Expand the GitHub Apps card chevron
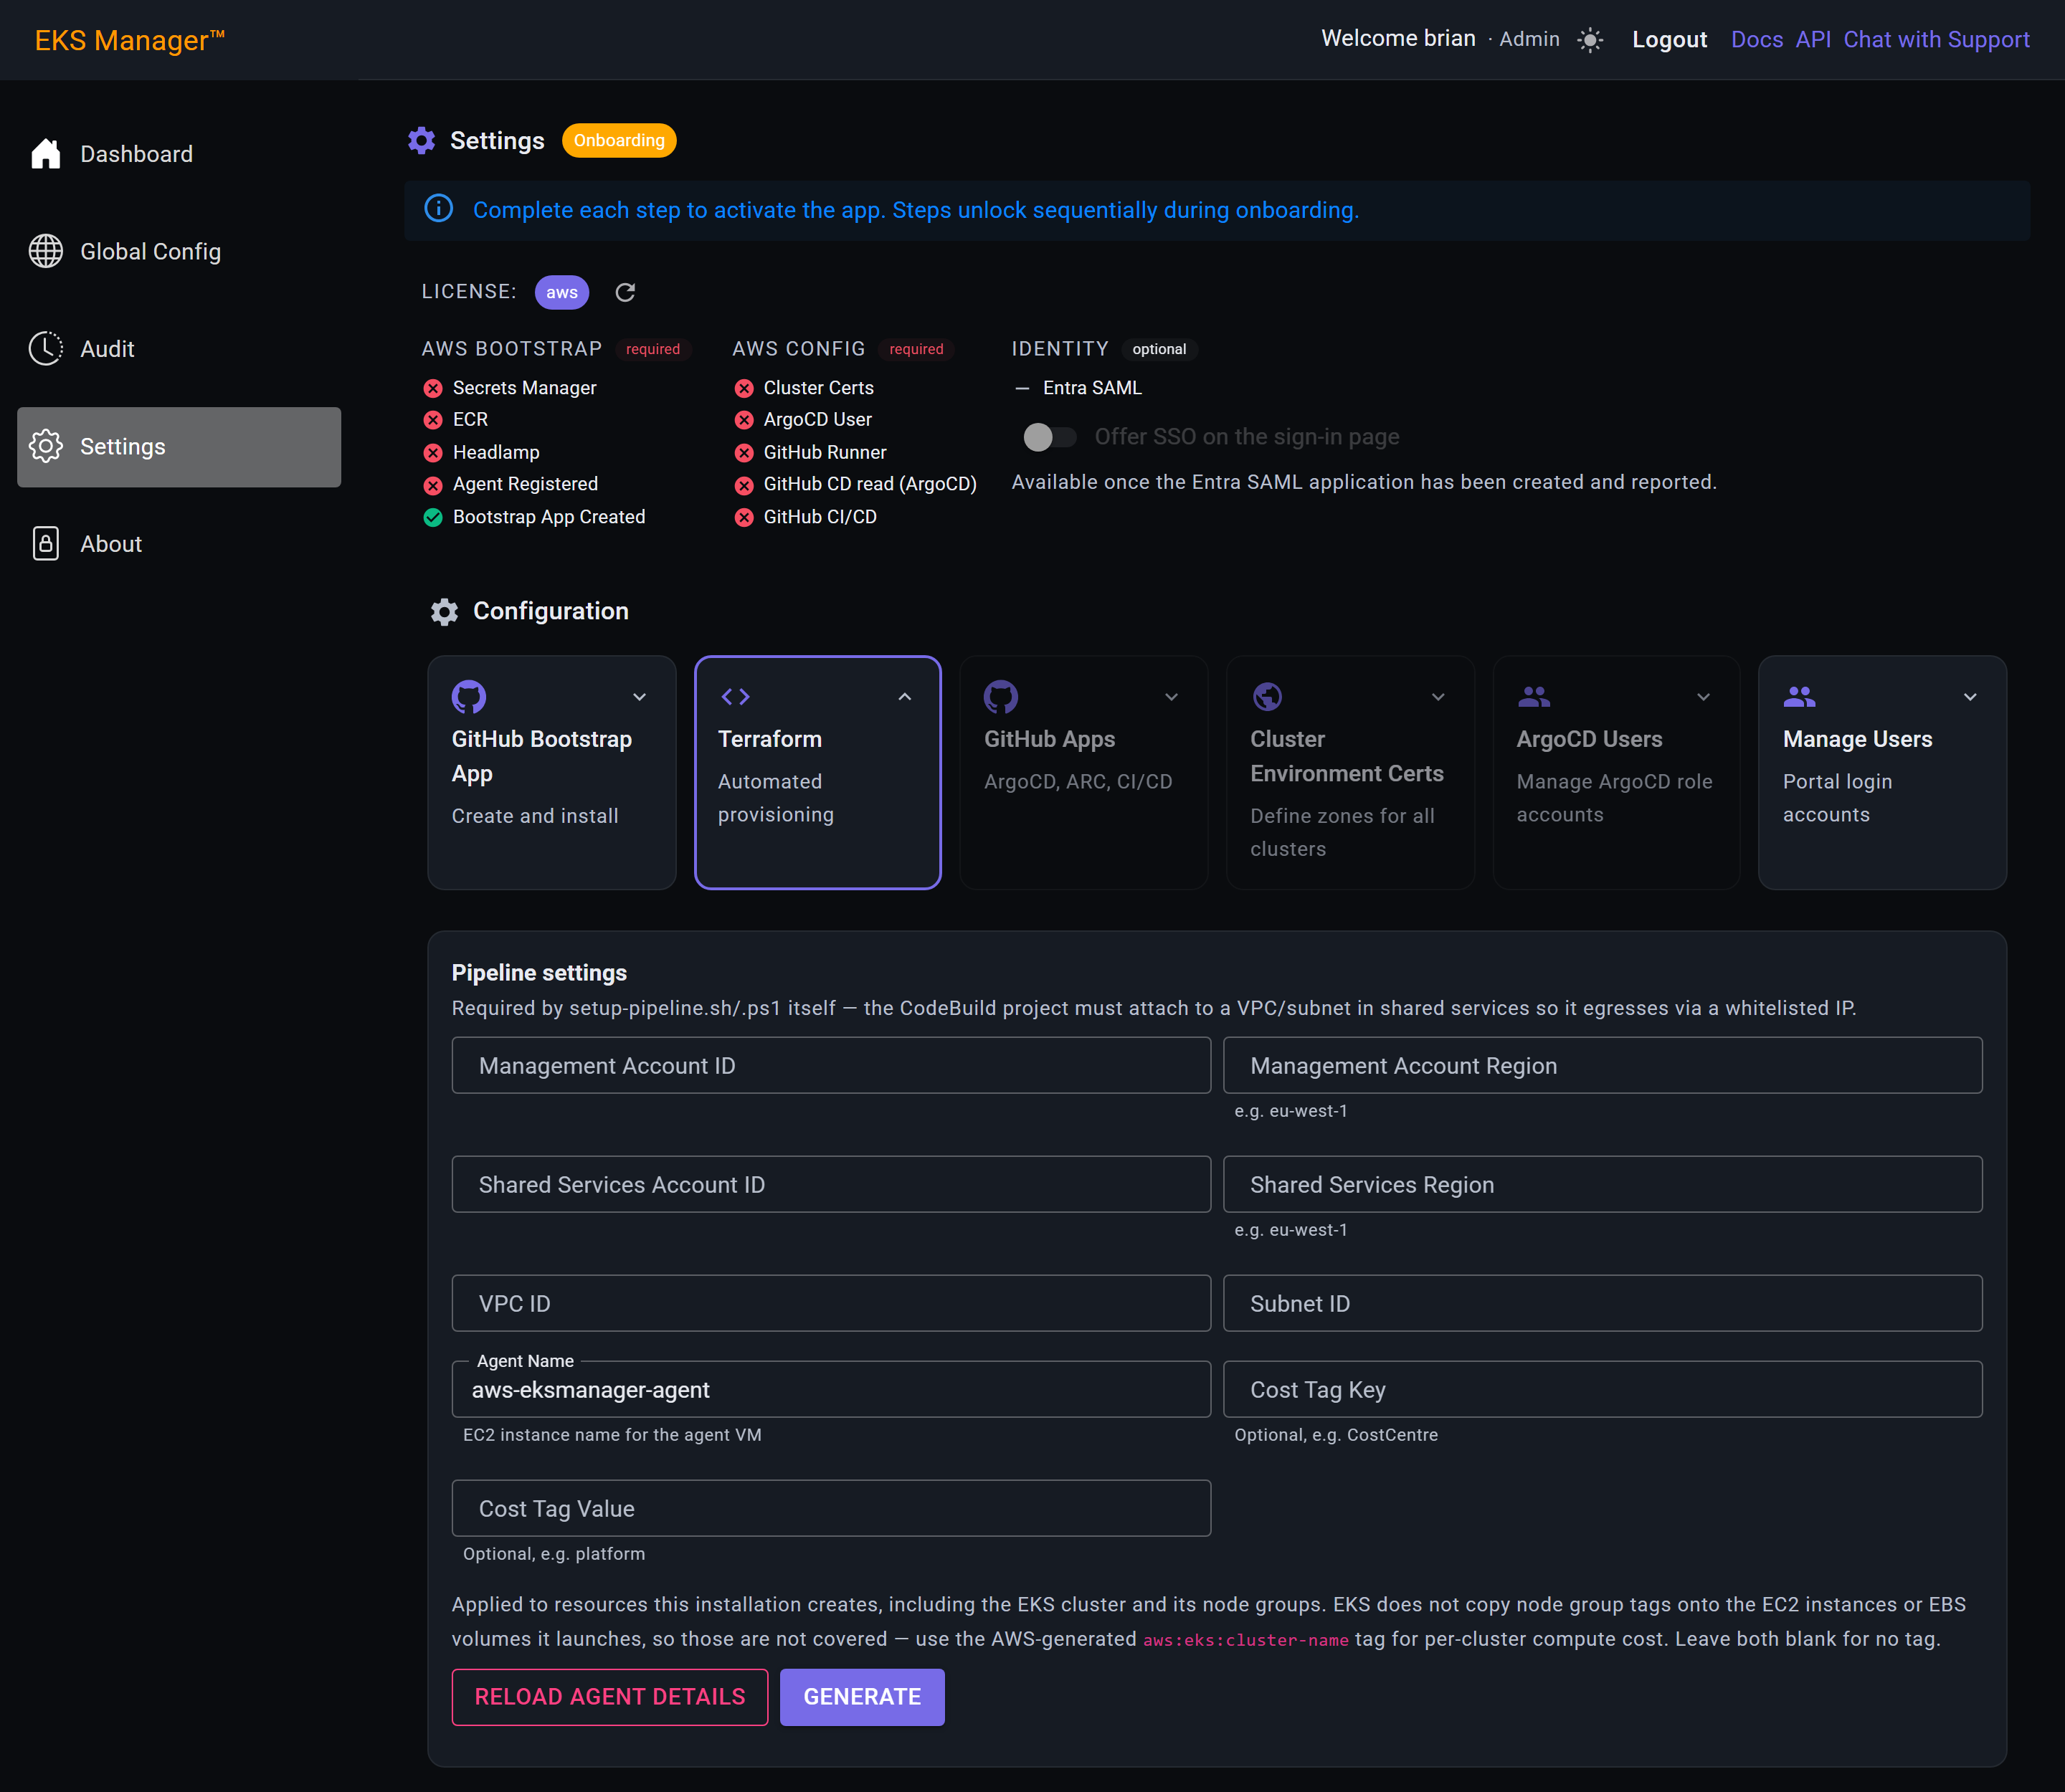The height and width of the screenshot is (1792, 2065). pyautogui.click(x=1172, y=697)
